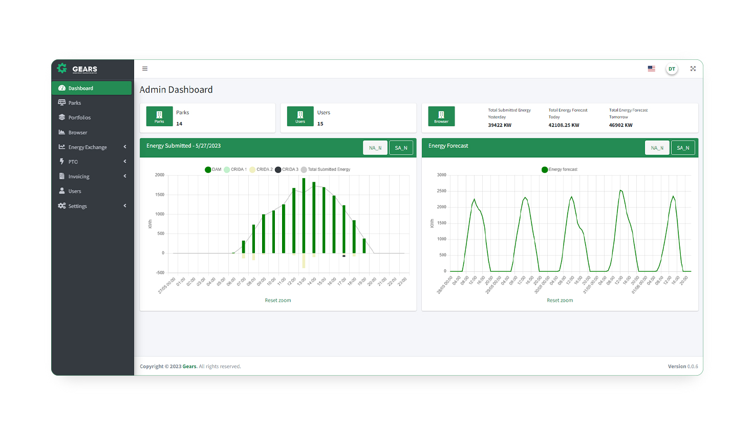Hide CRIDA 3 series in legend
This screenshot has height=435, width=752.
click(x=287, y=169)
